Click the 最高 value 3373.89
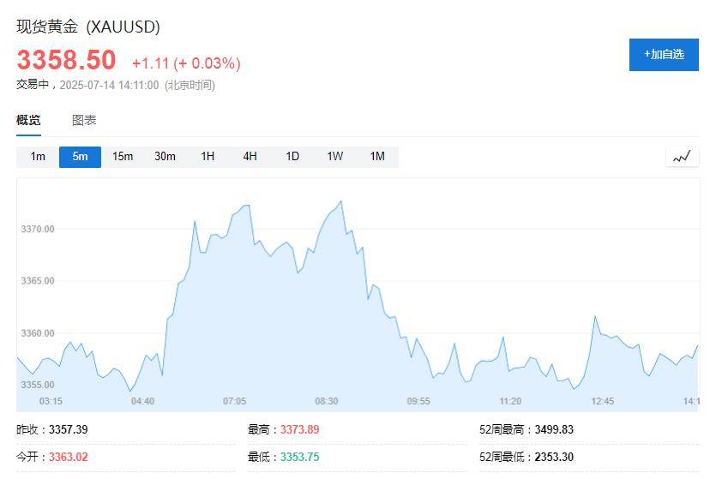 tap(299, 430)
